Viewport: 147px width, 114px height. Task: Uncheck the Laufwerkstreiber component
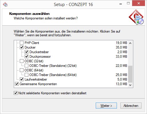point(21,79)
